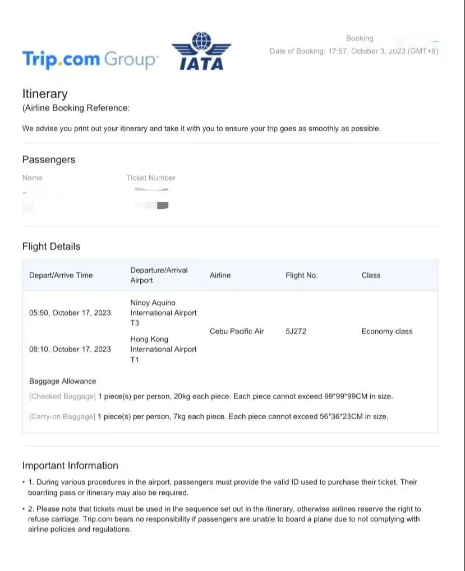
Task: Click the Passengers section heading
Action: click(x=49, y=160)
